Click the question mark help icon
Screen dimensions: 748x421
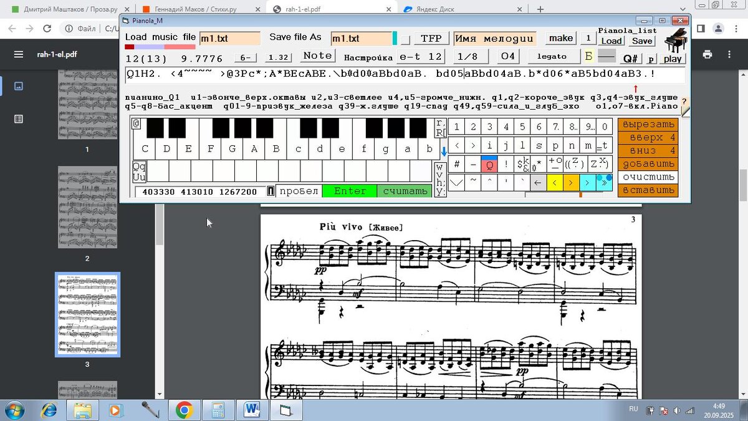(684, 101)
